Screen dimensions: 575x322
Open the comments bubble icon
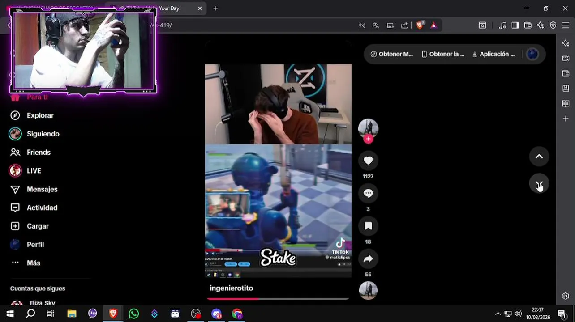coord(368,193)
